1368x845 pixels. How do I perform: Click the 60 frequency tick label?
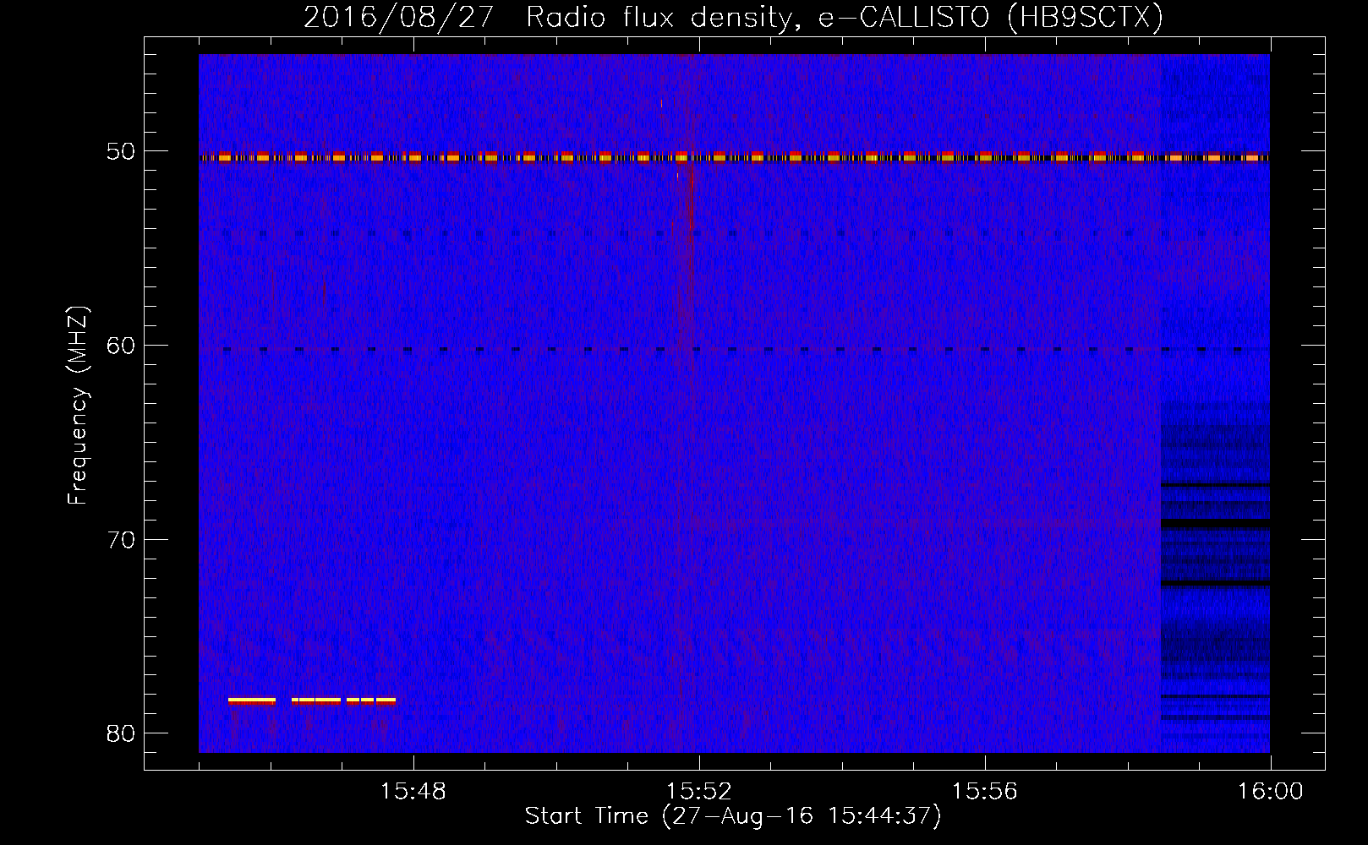click(x=121, y=346)
